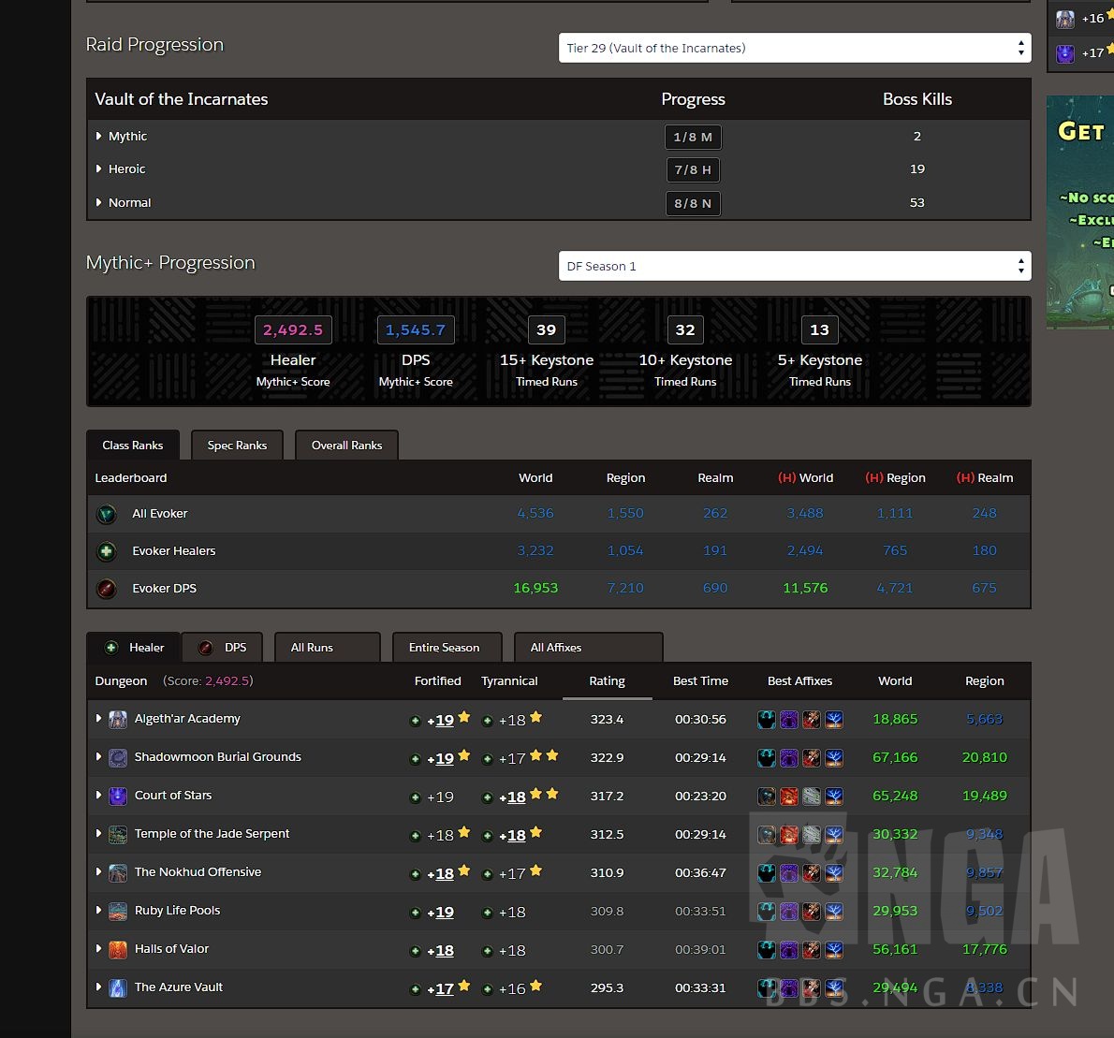Switch to the Overall Ranks tab
The image size is (1114, 1038).
[x=346, y=446]
